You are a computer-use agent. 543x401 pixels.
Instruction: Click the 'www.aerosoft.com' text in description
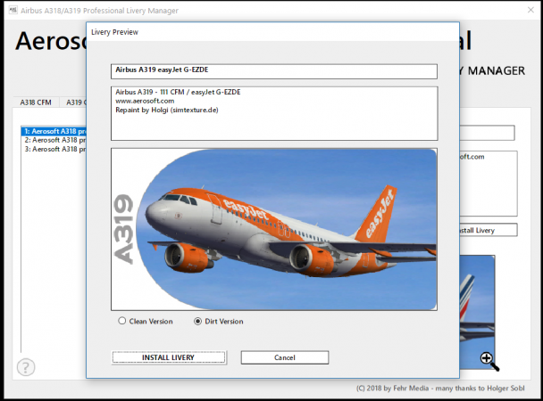tap(145, 101)
